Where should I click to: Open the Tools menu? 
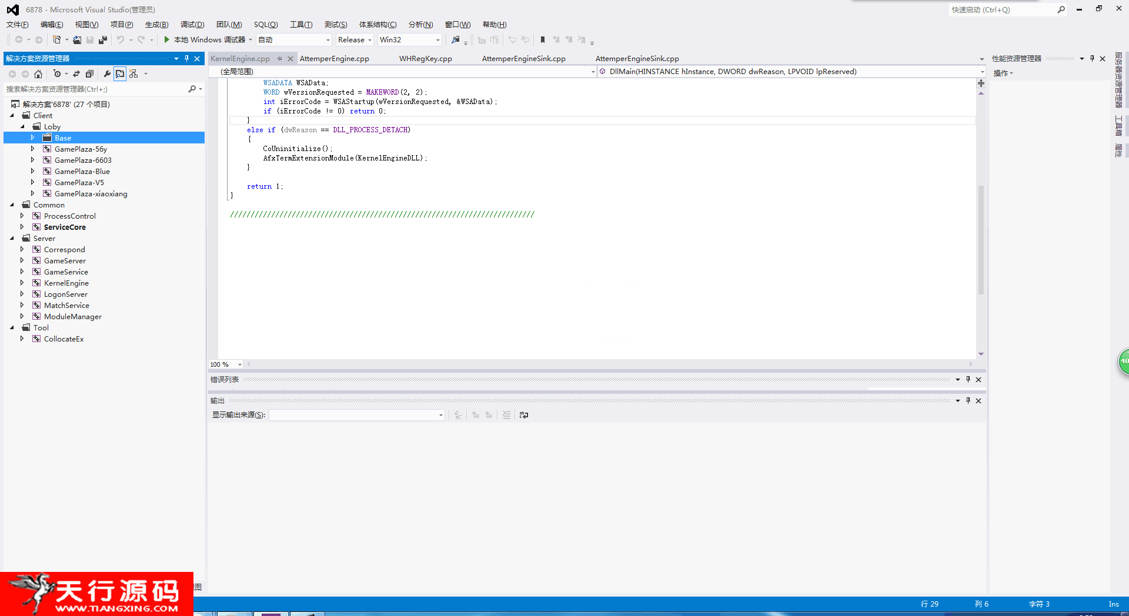tap(300, 24)
